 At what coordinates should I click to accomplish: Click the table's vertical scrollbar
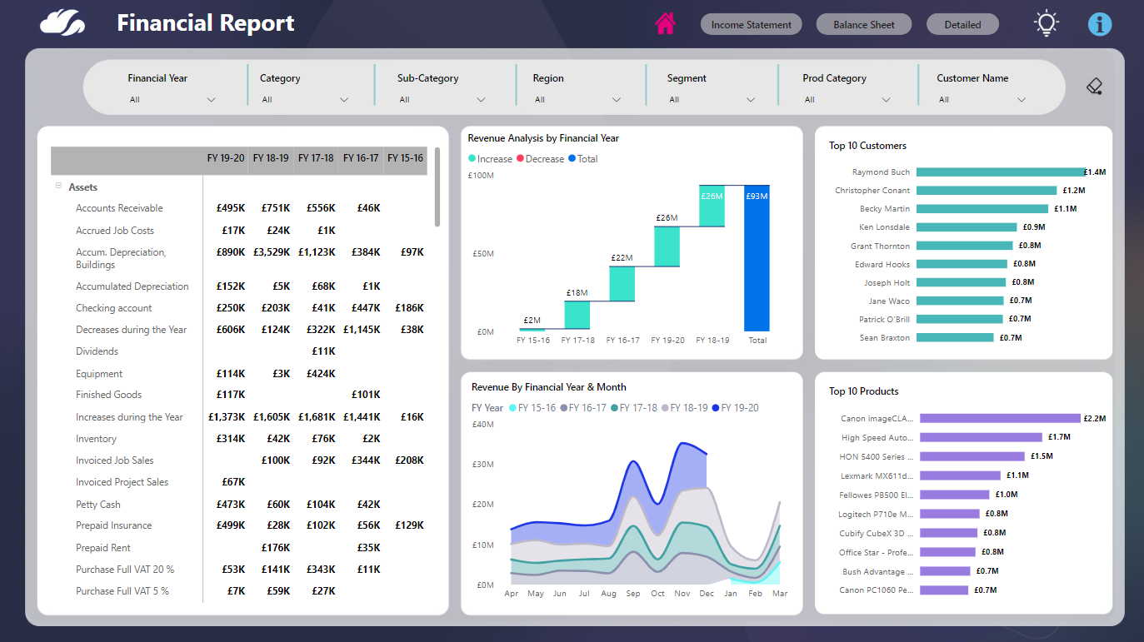437,187
